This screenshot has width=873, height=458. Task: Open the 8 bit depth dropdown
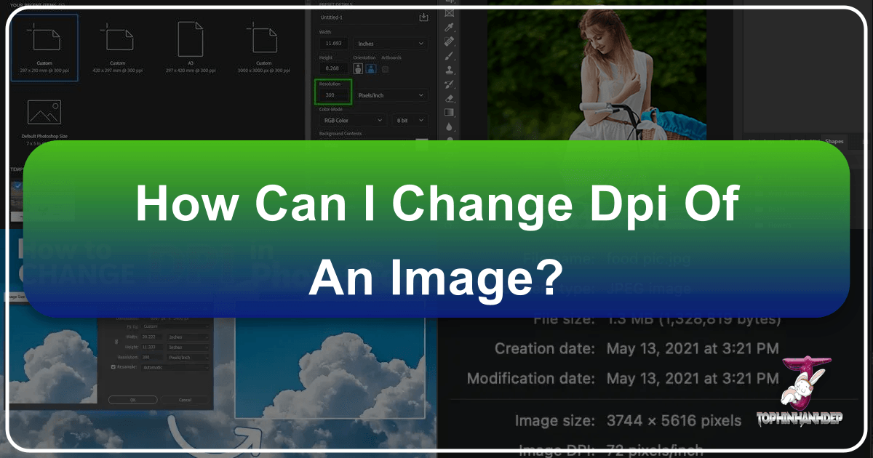[x=410, y=120]
